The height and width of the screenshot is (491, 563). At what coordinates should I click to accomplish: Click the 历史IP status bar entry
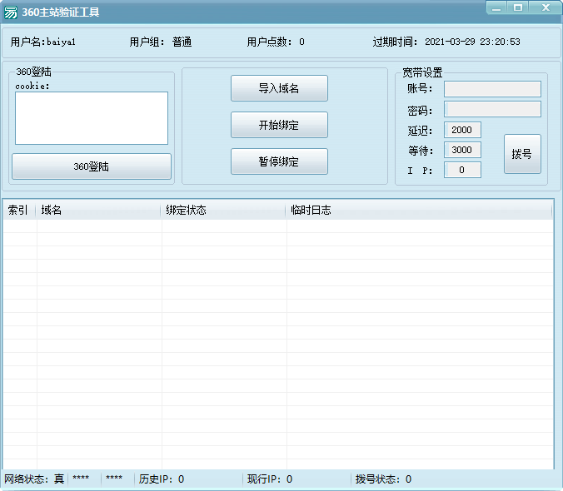(162, 479)
